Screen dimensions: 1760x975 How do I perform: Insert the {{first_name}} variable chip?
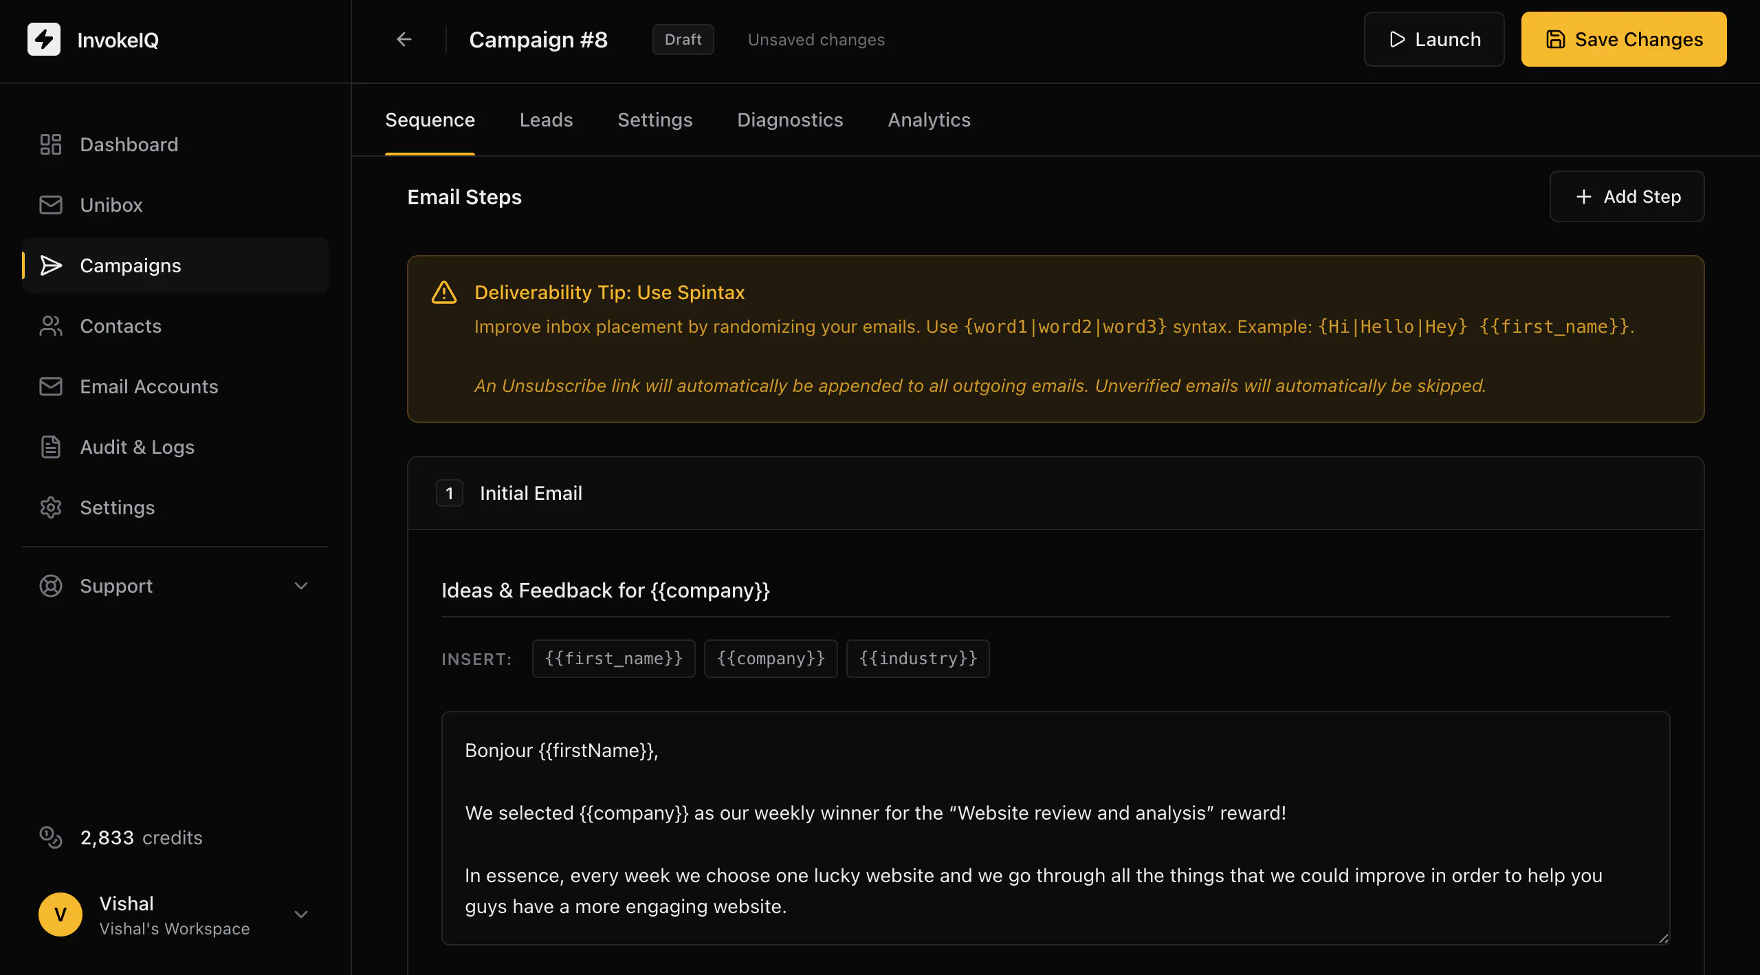pos(613,659)
